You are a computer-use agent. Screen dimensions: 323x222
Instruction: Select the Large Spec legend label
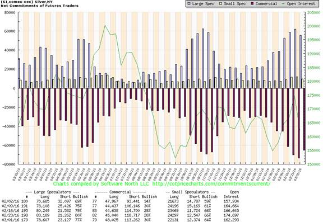tap(203, 4)
